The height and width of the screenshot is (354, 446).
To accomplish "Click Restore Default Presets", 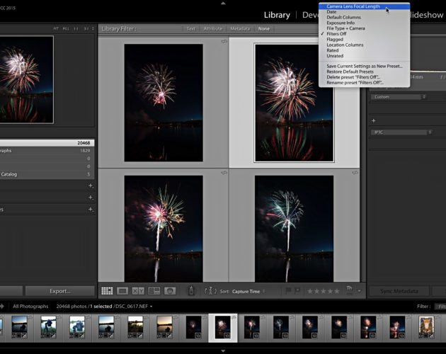I will 364,72.
